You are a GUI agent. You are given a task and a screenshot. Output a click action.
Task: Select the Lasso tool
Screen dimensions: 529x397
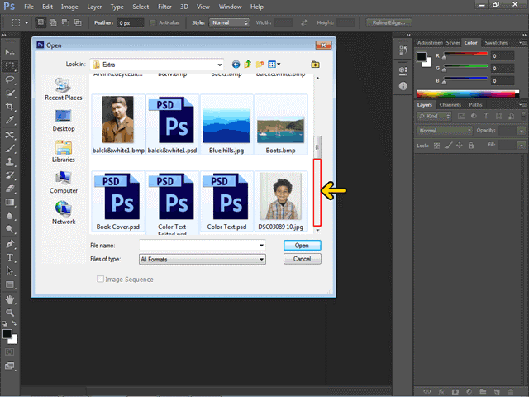click(9, 79)
